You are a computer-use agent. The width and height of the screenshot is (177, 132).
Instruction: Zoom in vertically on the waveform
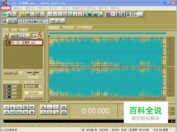(x=64, y=107)
